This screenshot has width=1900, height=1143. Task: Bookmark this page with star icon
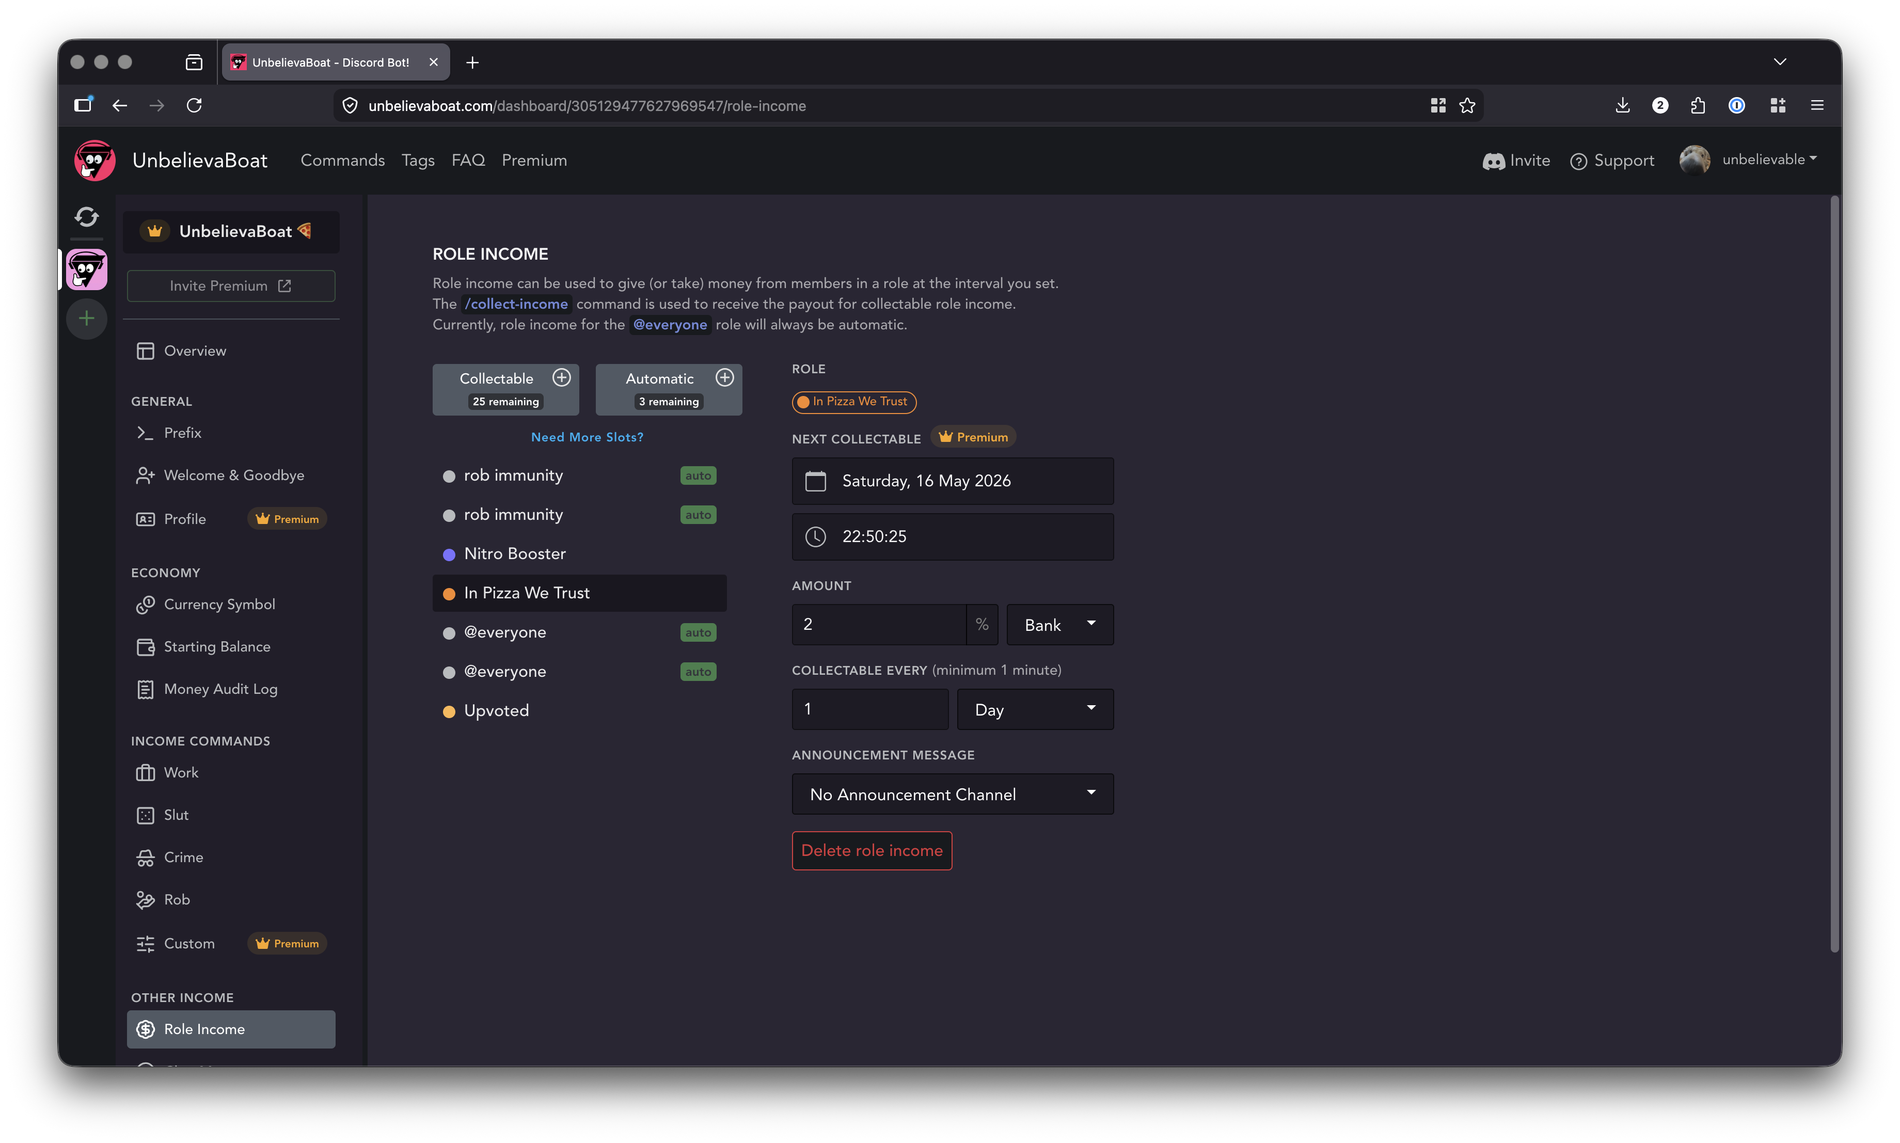click(x=1467, y=105)
